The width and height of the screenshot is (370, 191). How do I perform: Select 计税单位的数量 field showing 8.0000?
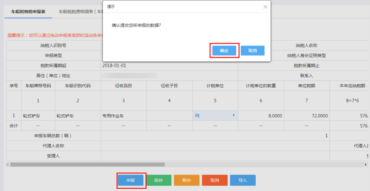click(x=261, y=116)
